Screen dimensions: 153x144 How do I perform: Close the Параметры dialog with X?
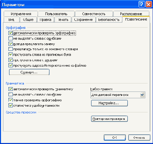point(149,4)
